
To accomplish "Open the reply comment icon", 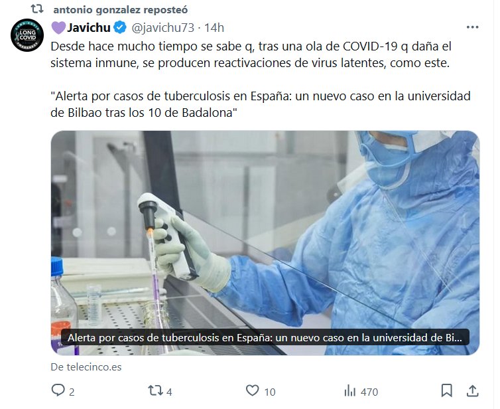I will coord(58,390).
